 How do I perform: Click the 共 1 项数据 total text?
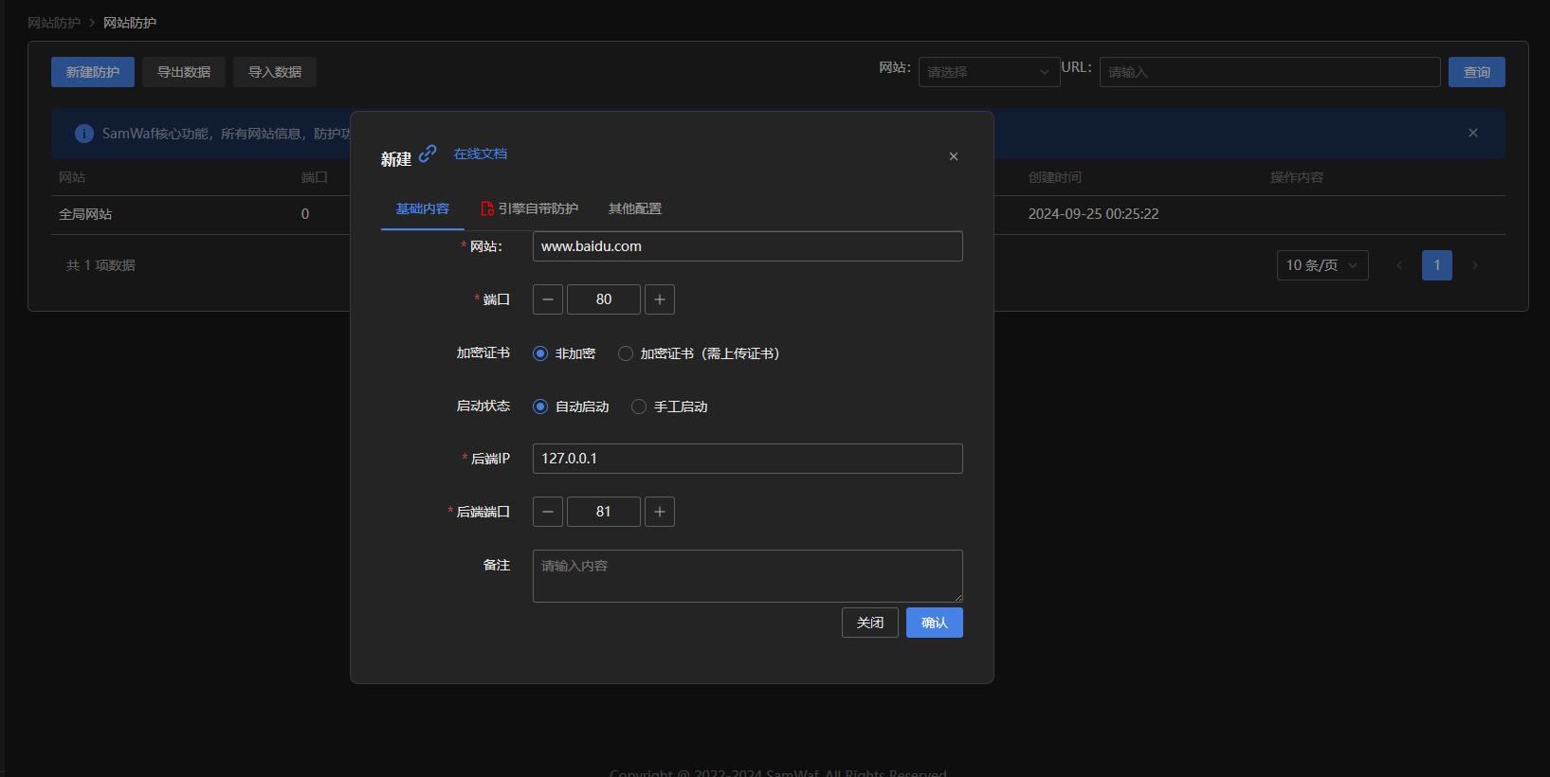pos(100,265)
